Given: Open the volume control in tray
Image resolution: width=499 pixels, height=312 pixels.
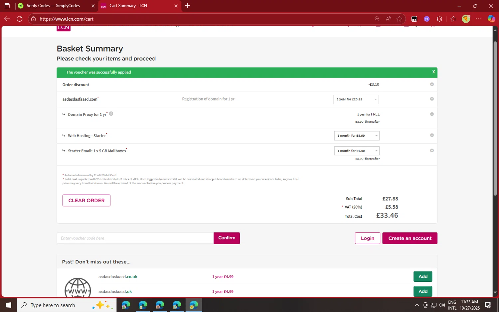Looking at the screenshot, I should [442, 305].
